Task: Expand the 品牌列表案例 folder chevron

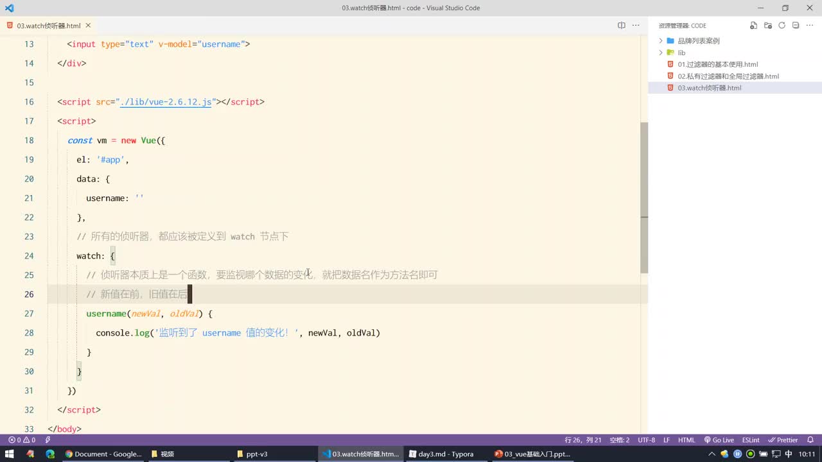Action: point(660,40)
